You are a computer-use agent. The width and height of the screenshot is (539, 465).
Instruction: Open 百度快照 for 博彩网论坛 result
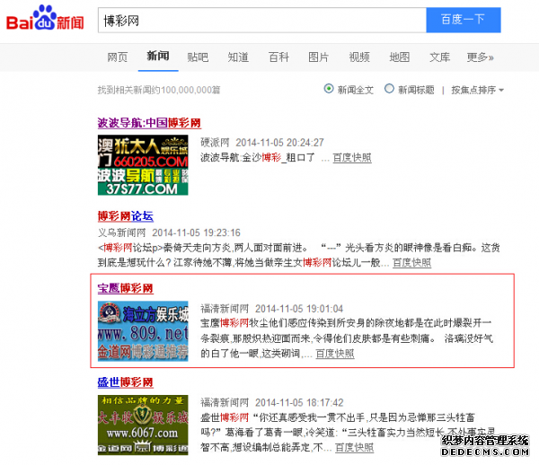point(411,263)
